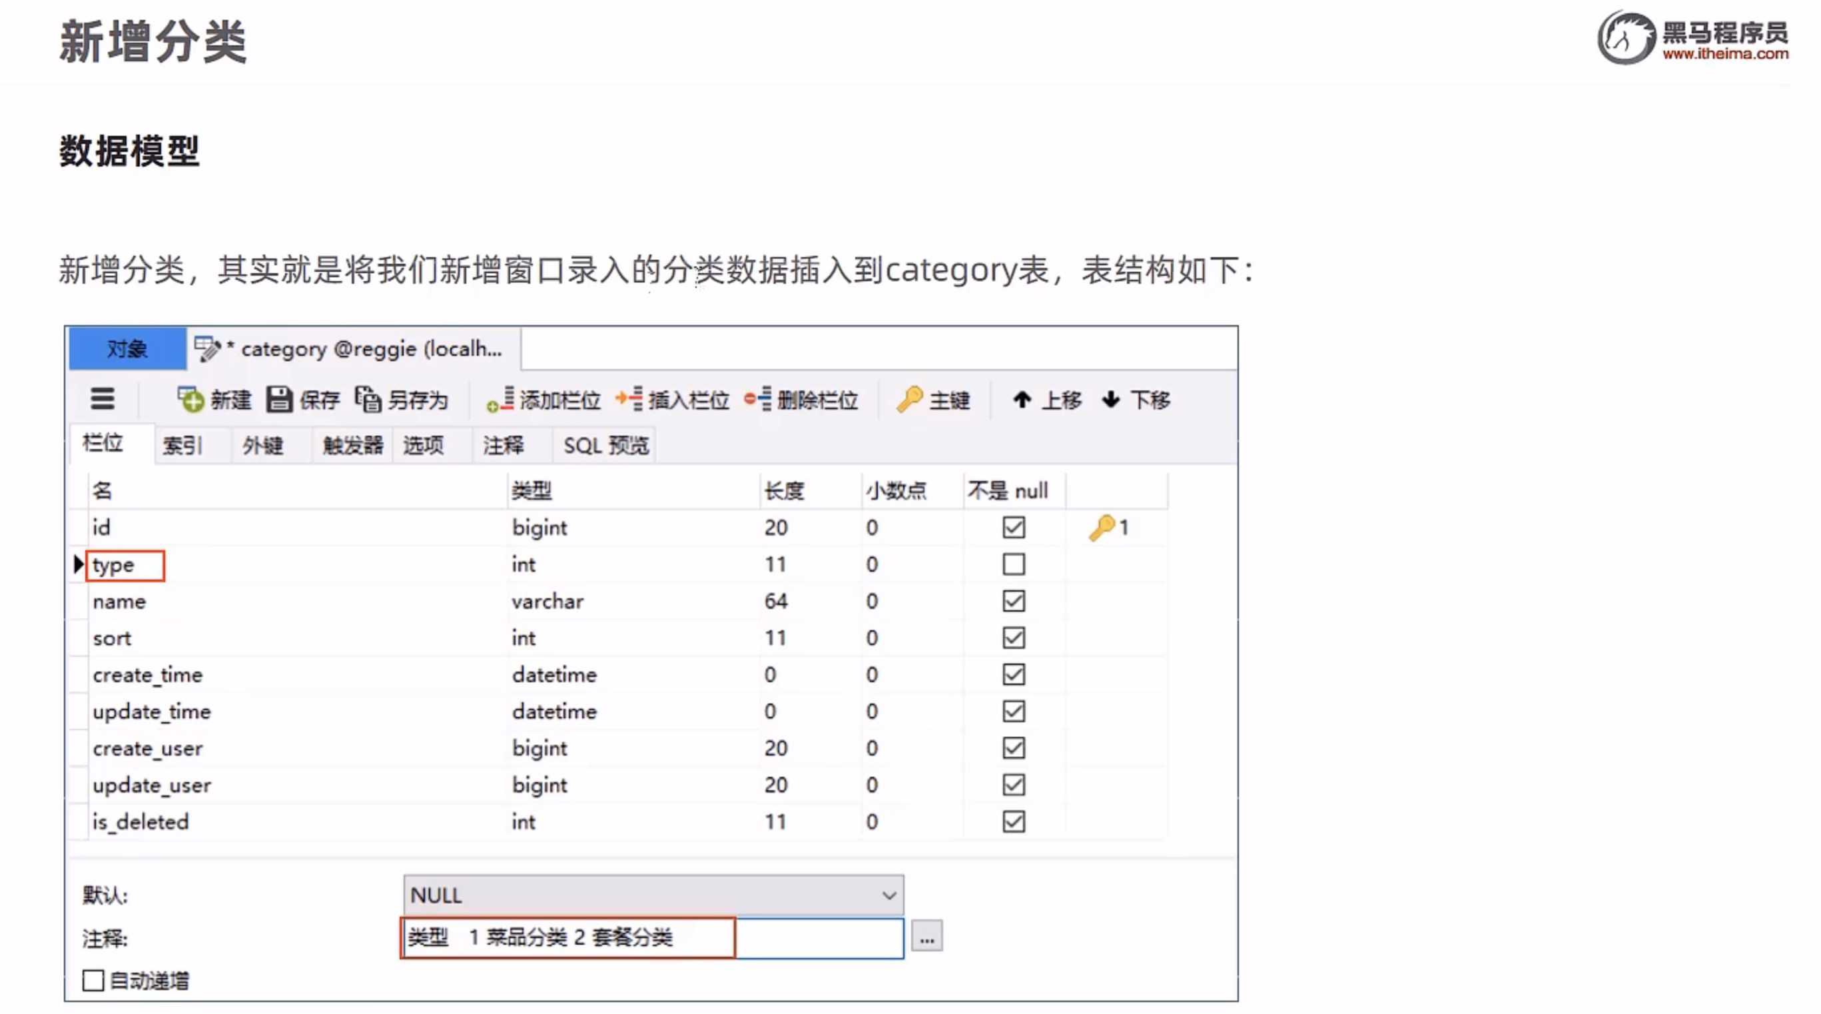Expand the Default (默认) NULL dropdown

pyautogui.click(x=889, y=895)
